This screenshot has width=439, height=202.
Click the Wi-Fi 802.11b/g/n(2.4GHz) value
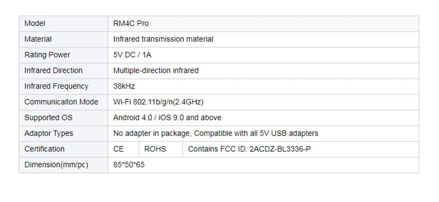[x=158, y=102]
